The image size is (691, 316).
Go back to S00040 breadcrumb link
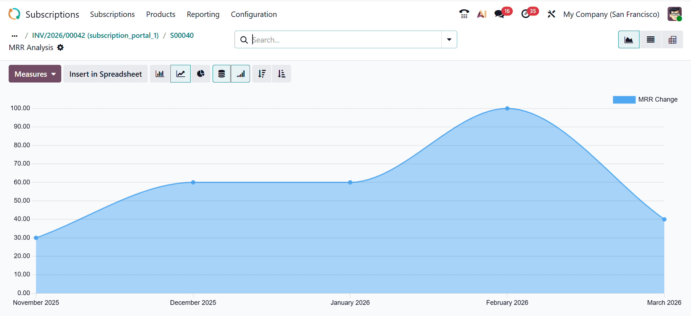[x=182, y=35]
